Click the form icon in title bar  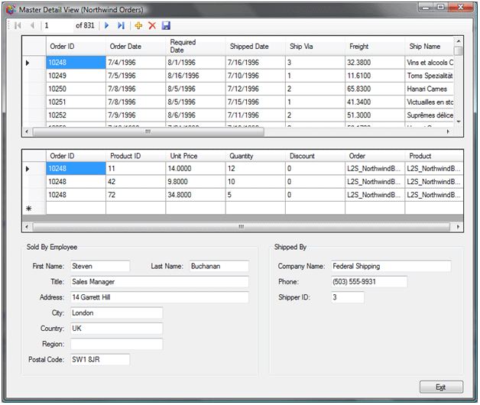11,8
